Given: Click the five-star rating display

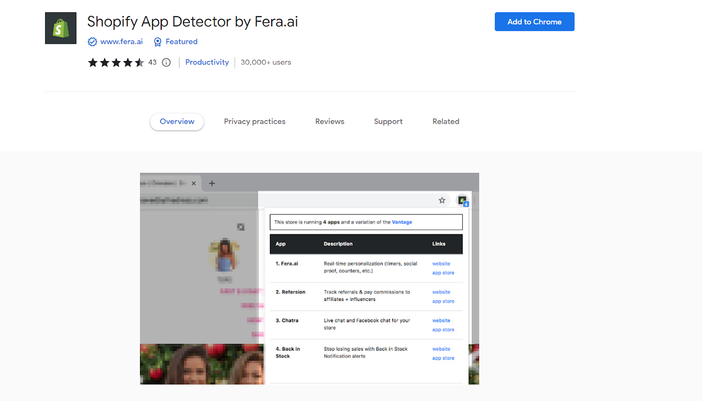Looking at the screenshot, I should coord(116,62).
